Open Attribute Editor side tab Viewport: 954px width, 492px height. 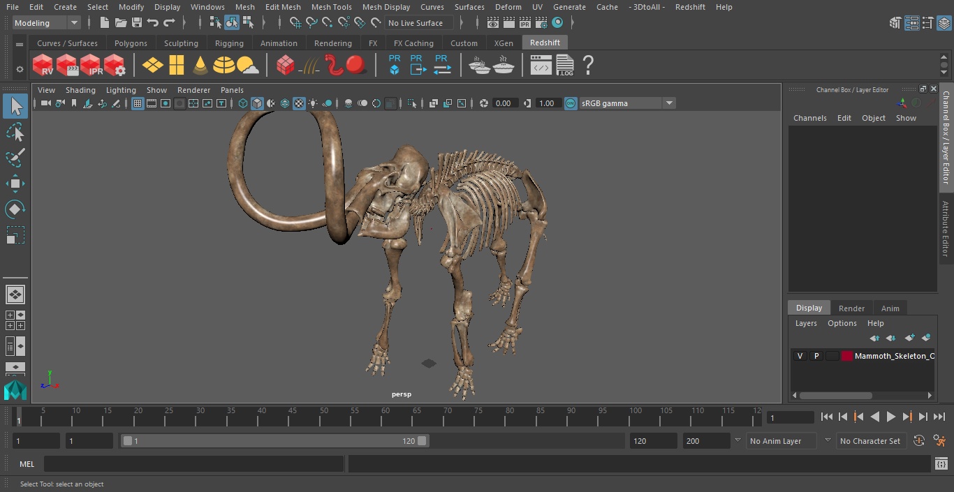point(946,229)
